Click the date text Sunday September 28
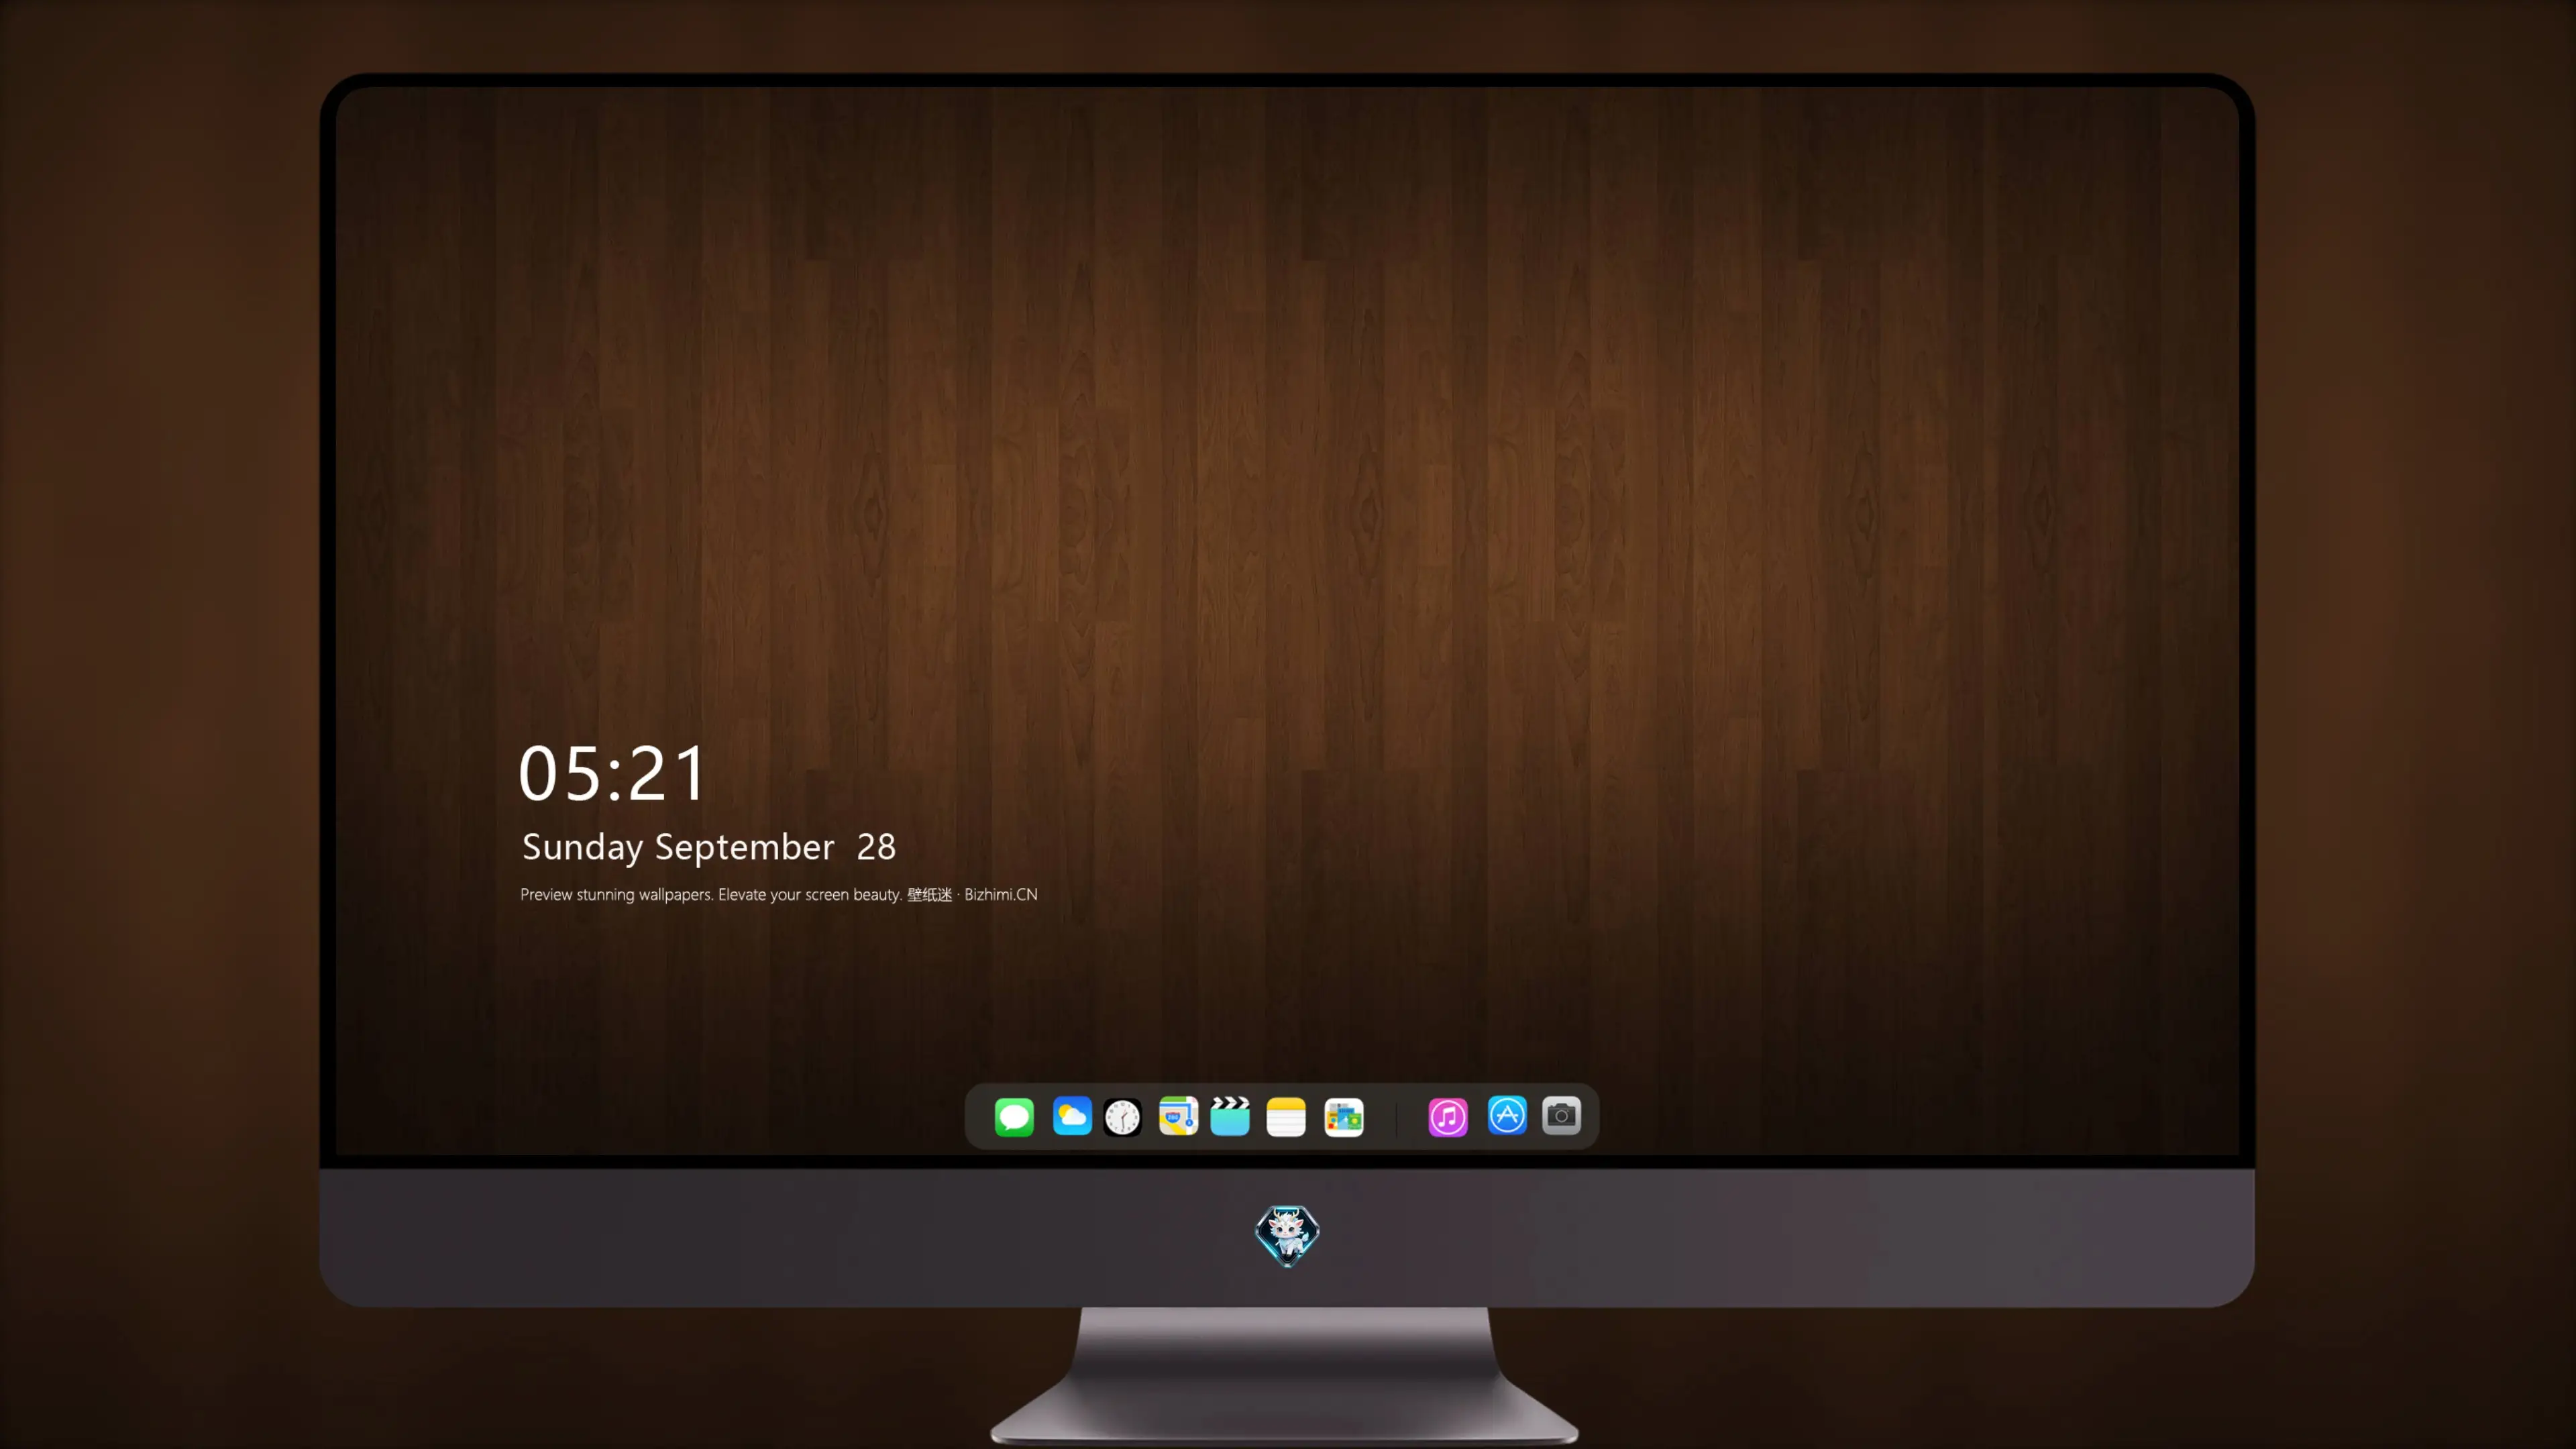Viewport: 2576px width, 1449px height. [709, 847]
